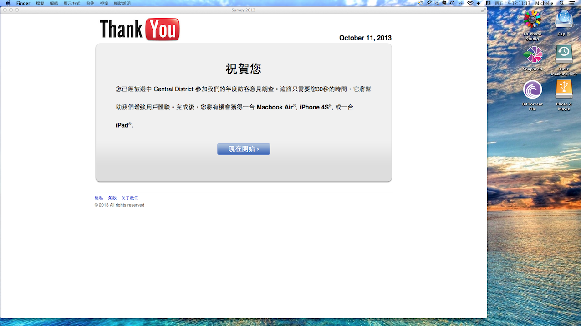
Task: Click the Time Machine clock icon in menu bar
Action: [x=452, y=3]
